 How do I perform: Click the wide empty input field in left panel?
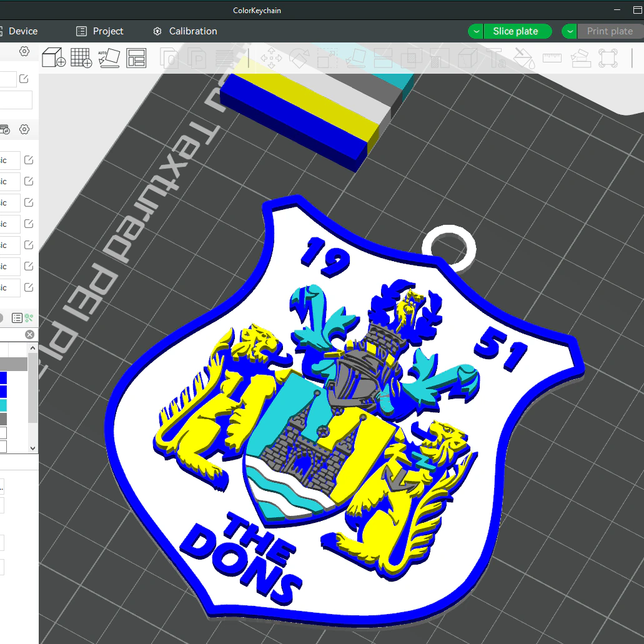click(x=16, y=100)
